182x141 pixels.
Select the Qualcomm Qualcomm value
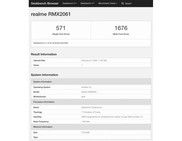tap(91, 107)
